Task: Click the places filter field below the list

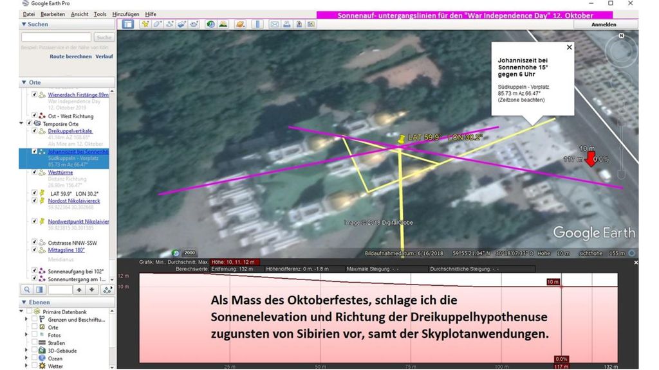Action: [x=60, y=290]
